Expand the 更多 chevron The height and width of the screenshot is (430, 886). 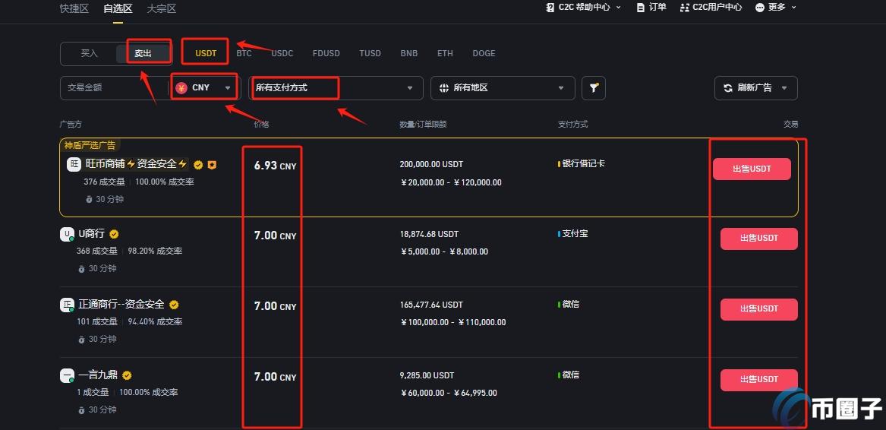(793, 8)
